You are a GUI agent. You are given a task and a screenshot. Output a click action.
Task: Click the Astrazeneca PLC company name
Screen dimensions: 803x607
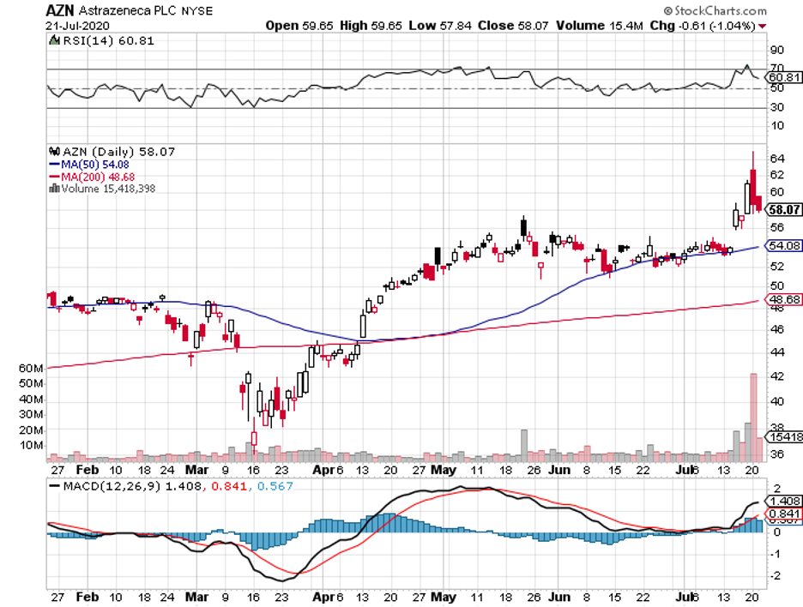(x=128, y=11)
